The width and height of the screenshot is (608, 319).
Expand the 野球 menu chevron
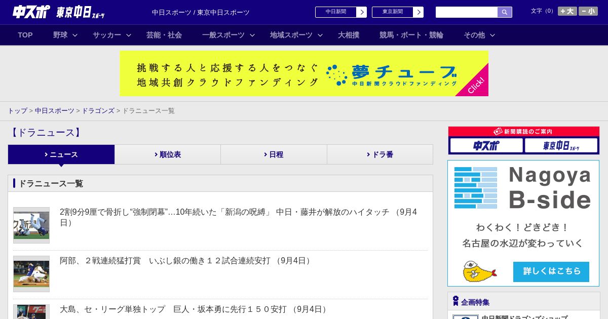click(75, 35)
